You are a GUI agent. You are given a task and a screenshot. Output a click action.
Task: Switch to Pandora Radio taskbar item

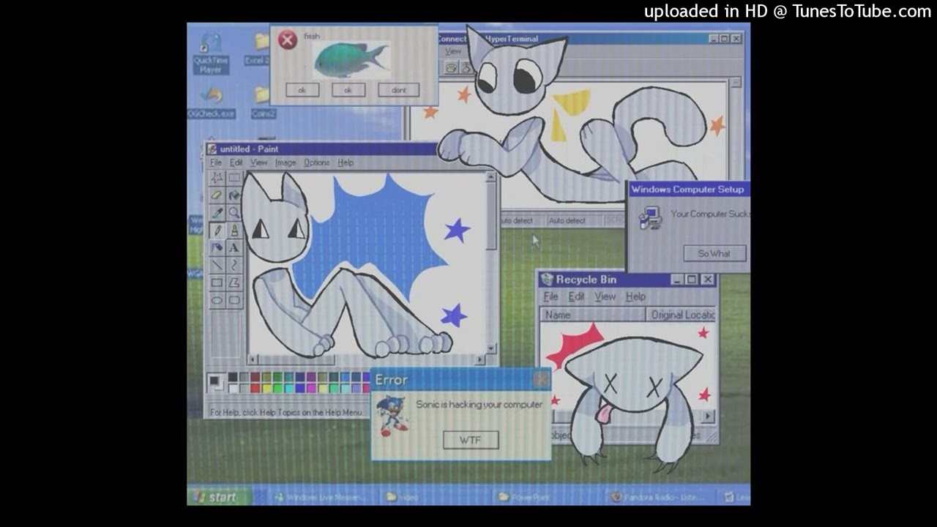tap(657, 497)
